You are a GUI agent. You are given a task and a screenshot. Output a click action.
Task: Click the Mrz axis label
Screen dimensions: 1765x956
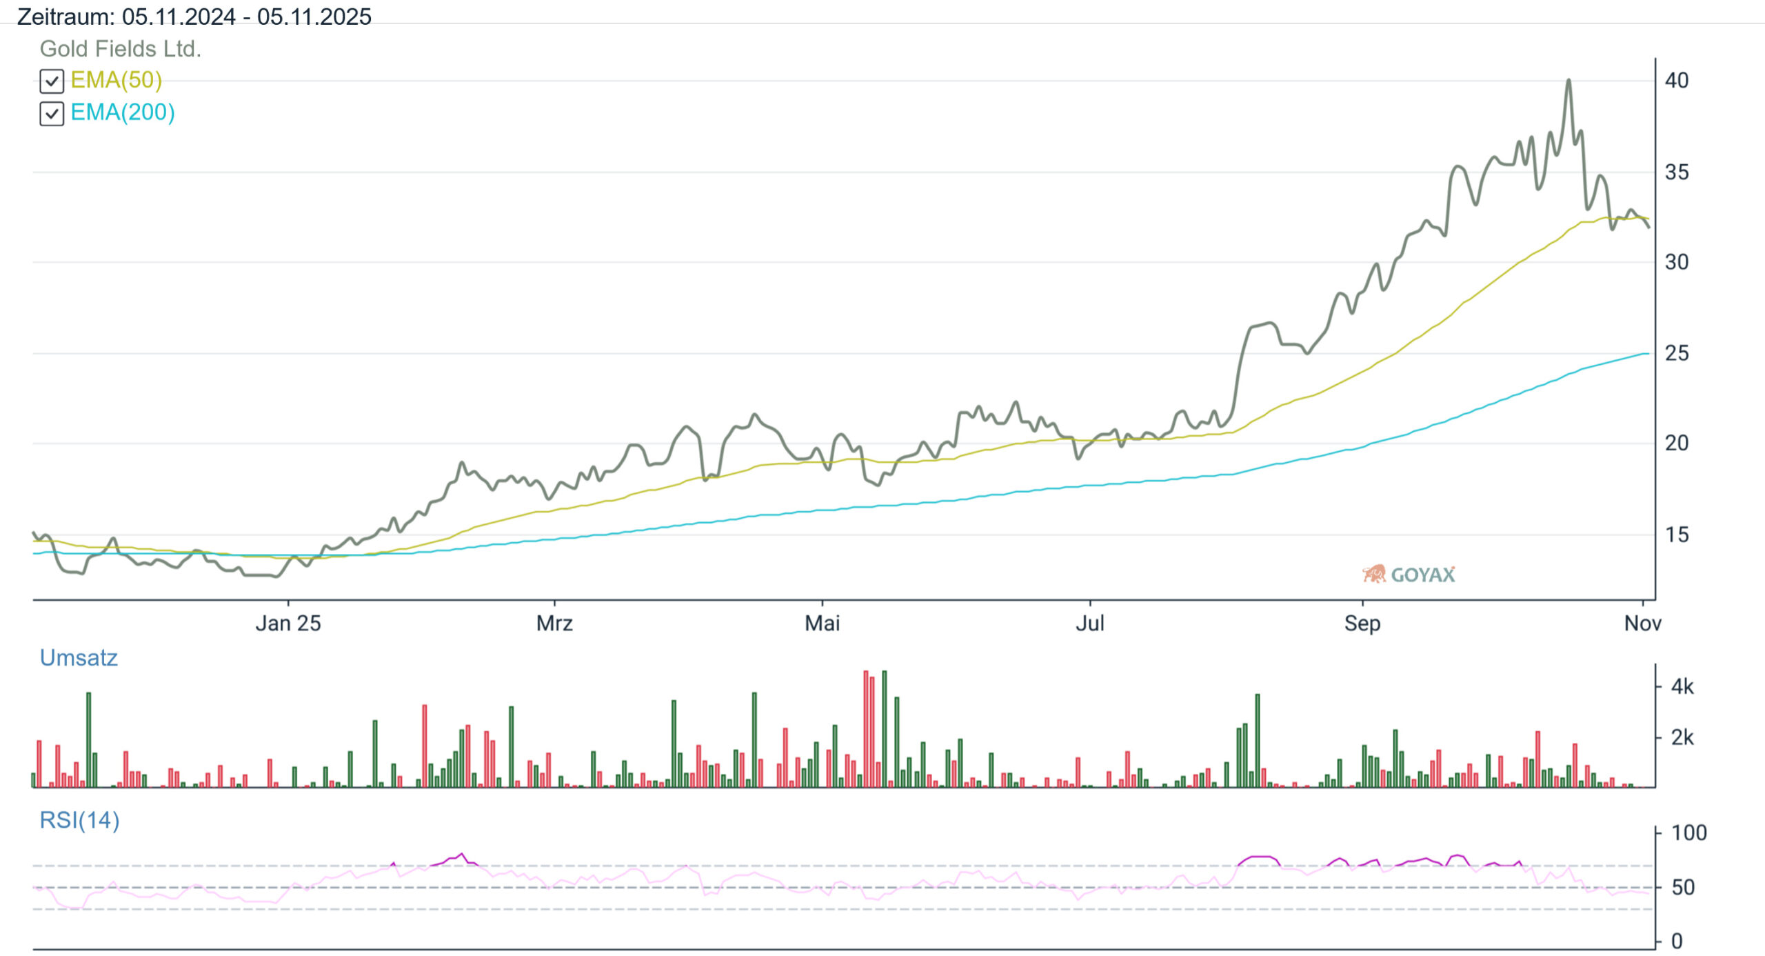click(554, 623)
